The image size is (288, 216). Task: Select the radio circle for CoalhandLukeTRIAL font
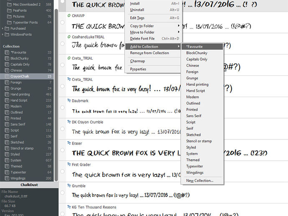point(62,43)
